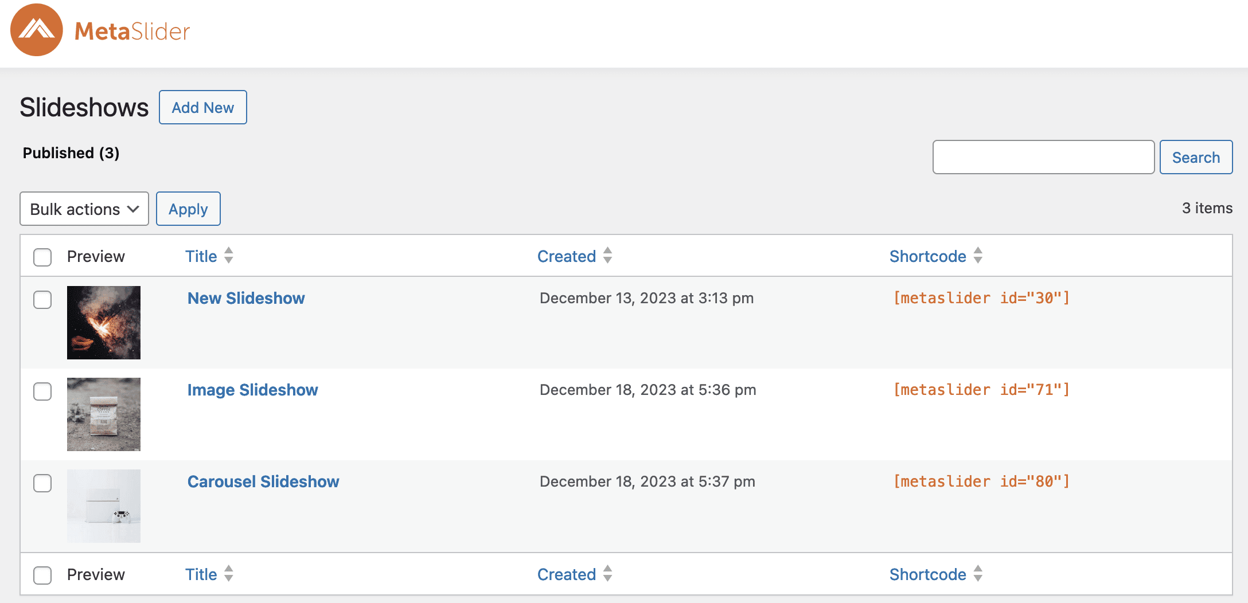The image size is (1248, 603).
Task: Click the Shortcode sort arrows in the header
Action: [978, 256]
